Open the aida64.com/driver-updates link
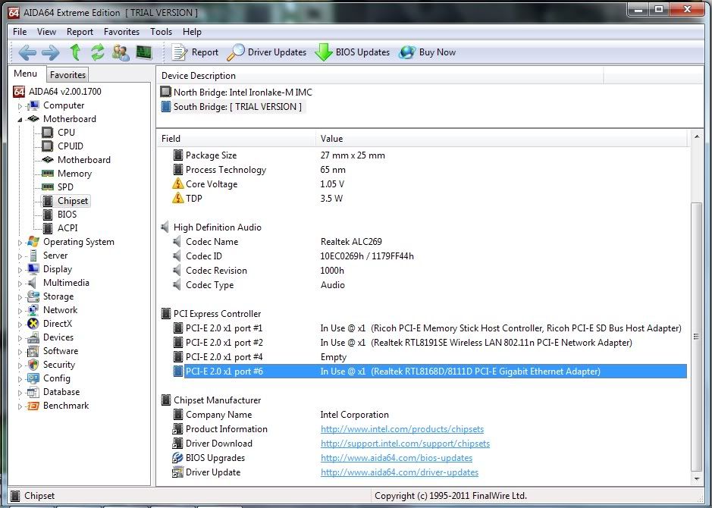Image resolution: width=712 pixels, height=508 pixels. (x=399, y=472)
